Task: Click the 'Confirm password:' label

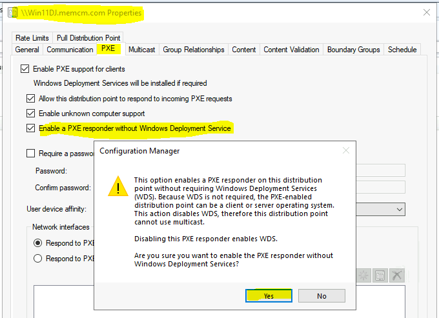Action: (63, 188)
